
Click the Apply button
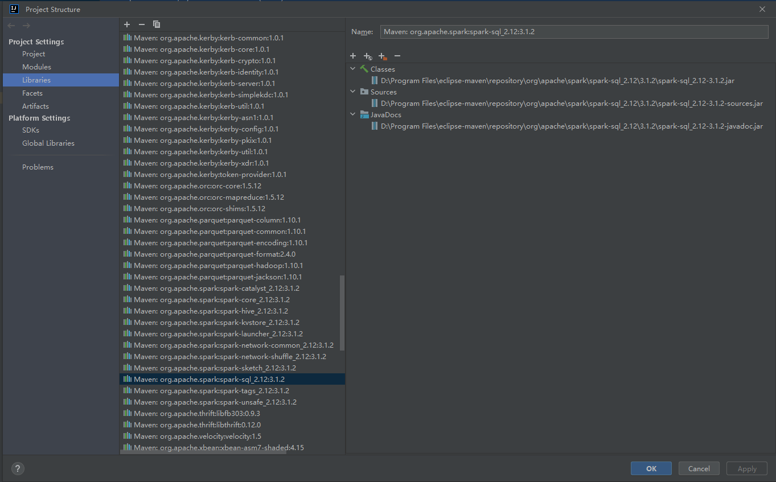[747, 469]
